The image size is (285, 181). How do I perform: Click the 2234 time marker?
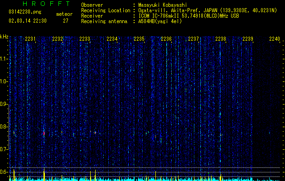(112, 39)
